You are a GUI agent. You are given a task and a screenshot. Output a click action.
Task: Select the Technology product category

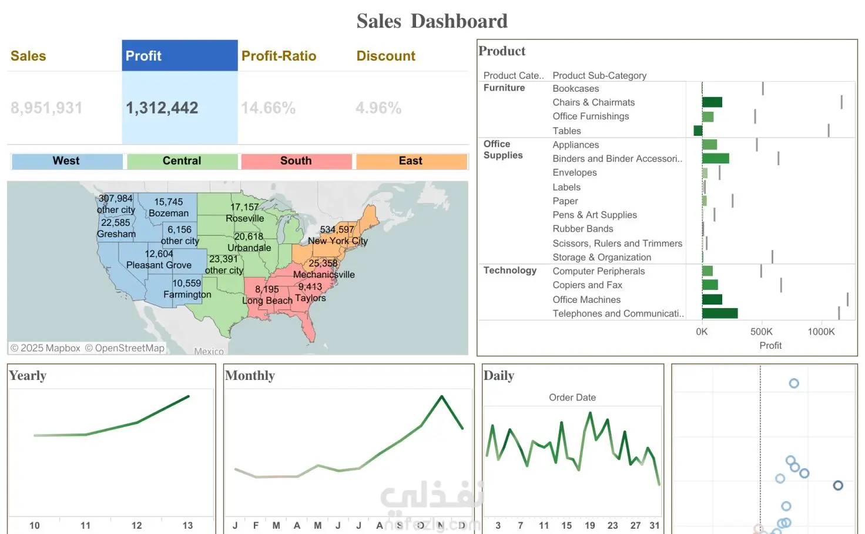click(510, 271)
